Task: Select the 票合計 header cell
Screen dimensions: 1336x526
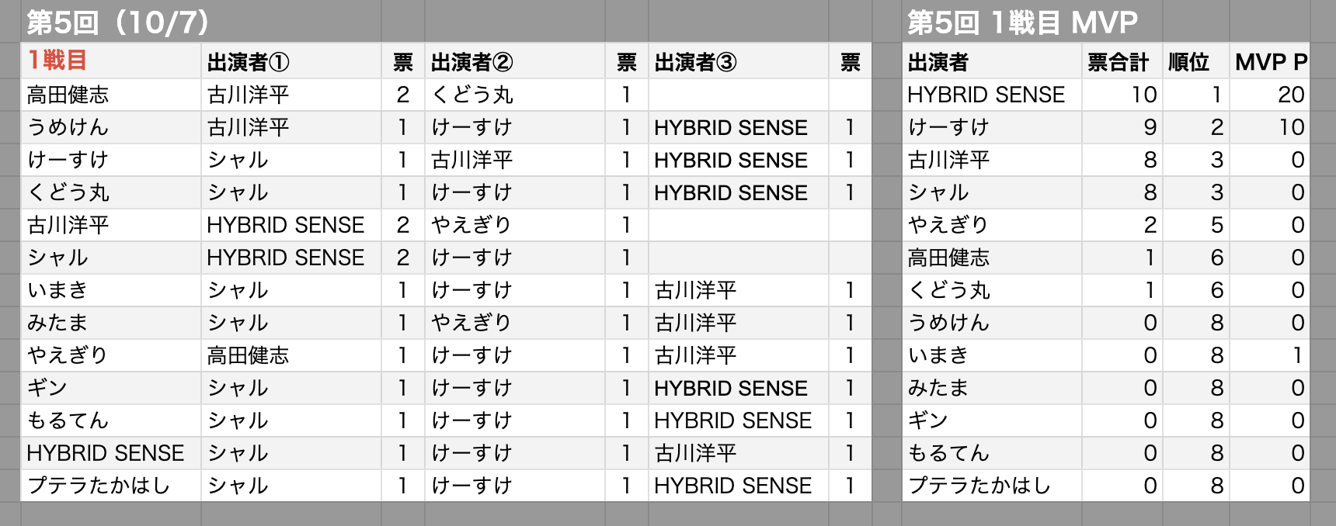Action: [x=1117, y=62]
